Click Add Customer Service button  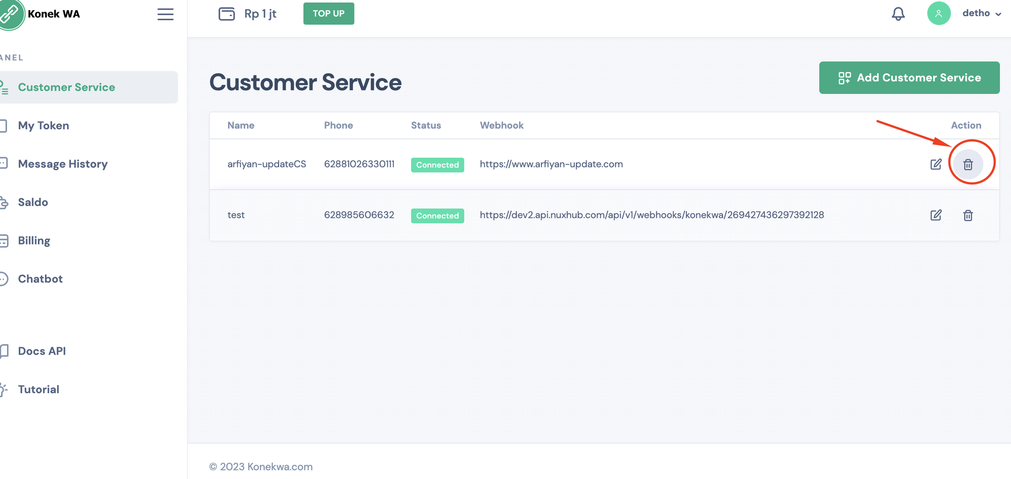coord(909,78)
